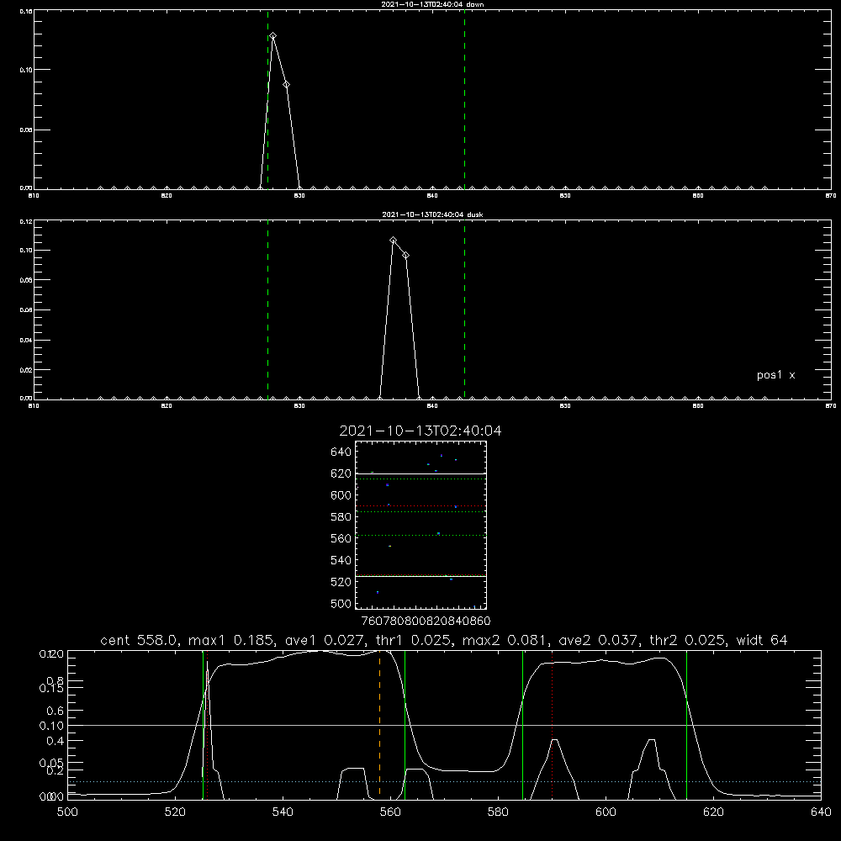The width and height of the screenshot is (841, 841).
Task: Click the '2021-10-13T02:40:04 dawn' plot title
Action: coord(432,4)
